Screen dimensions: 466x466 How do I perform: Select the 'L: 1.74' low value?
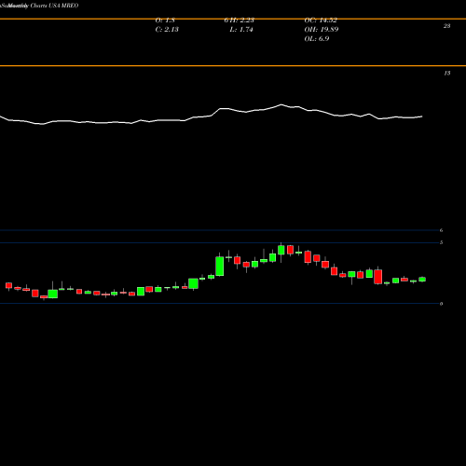[241, 30]
